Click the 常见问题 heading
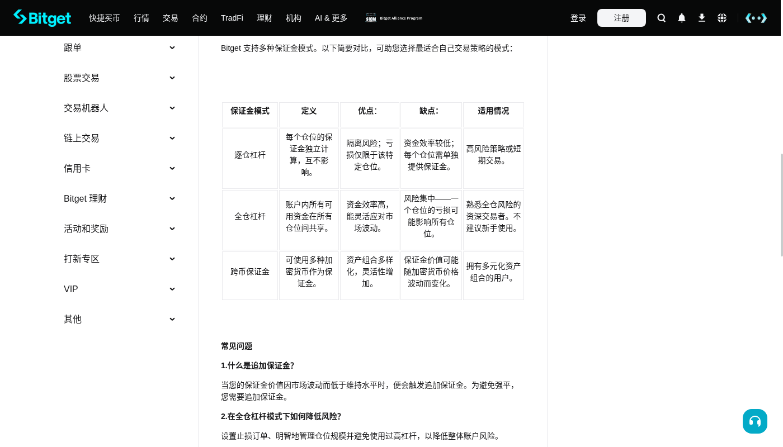 tap(237, 346)
